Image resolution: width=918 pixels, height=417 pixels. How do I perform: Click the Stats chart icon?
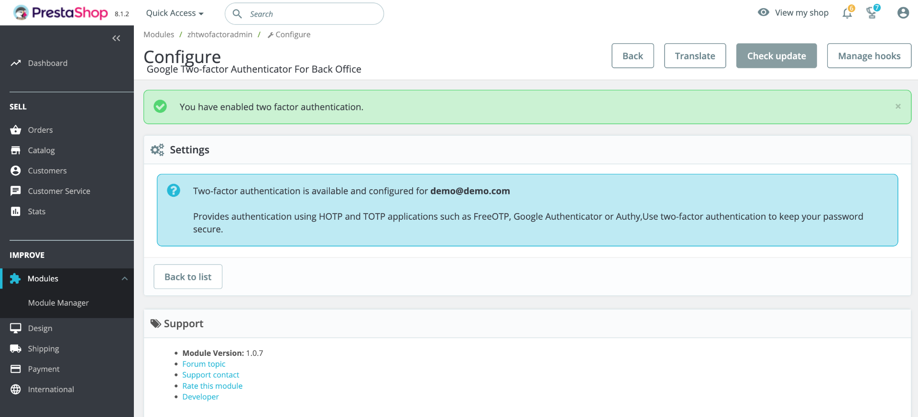[16, 211]
